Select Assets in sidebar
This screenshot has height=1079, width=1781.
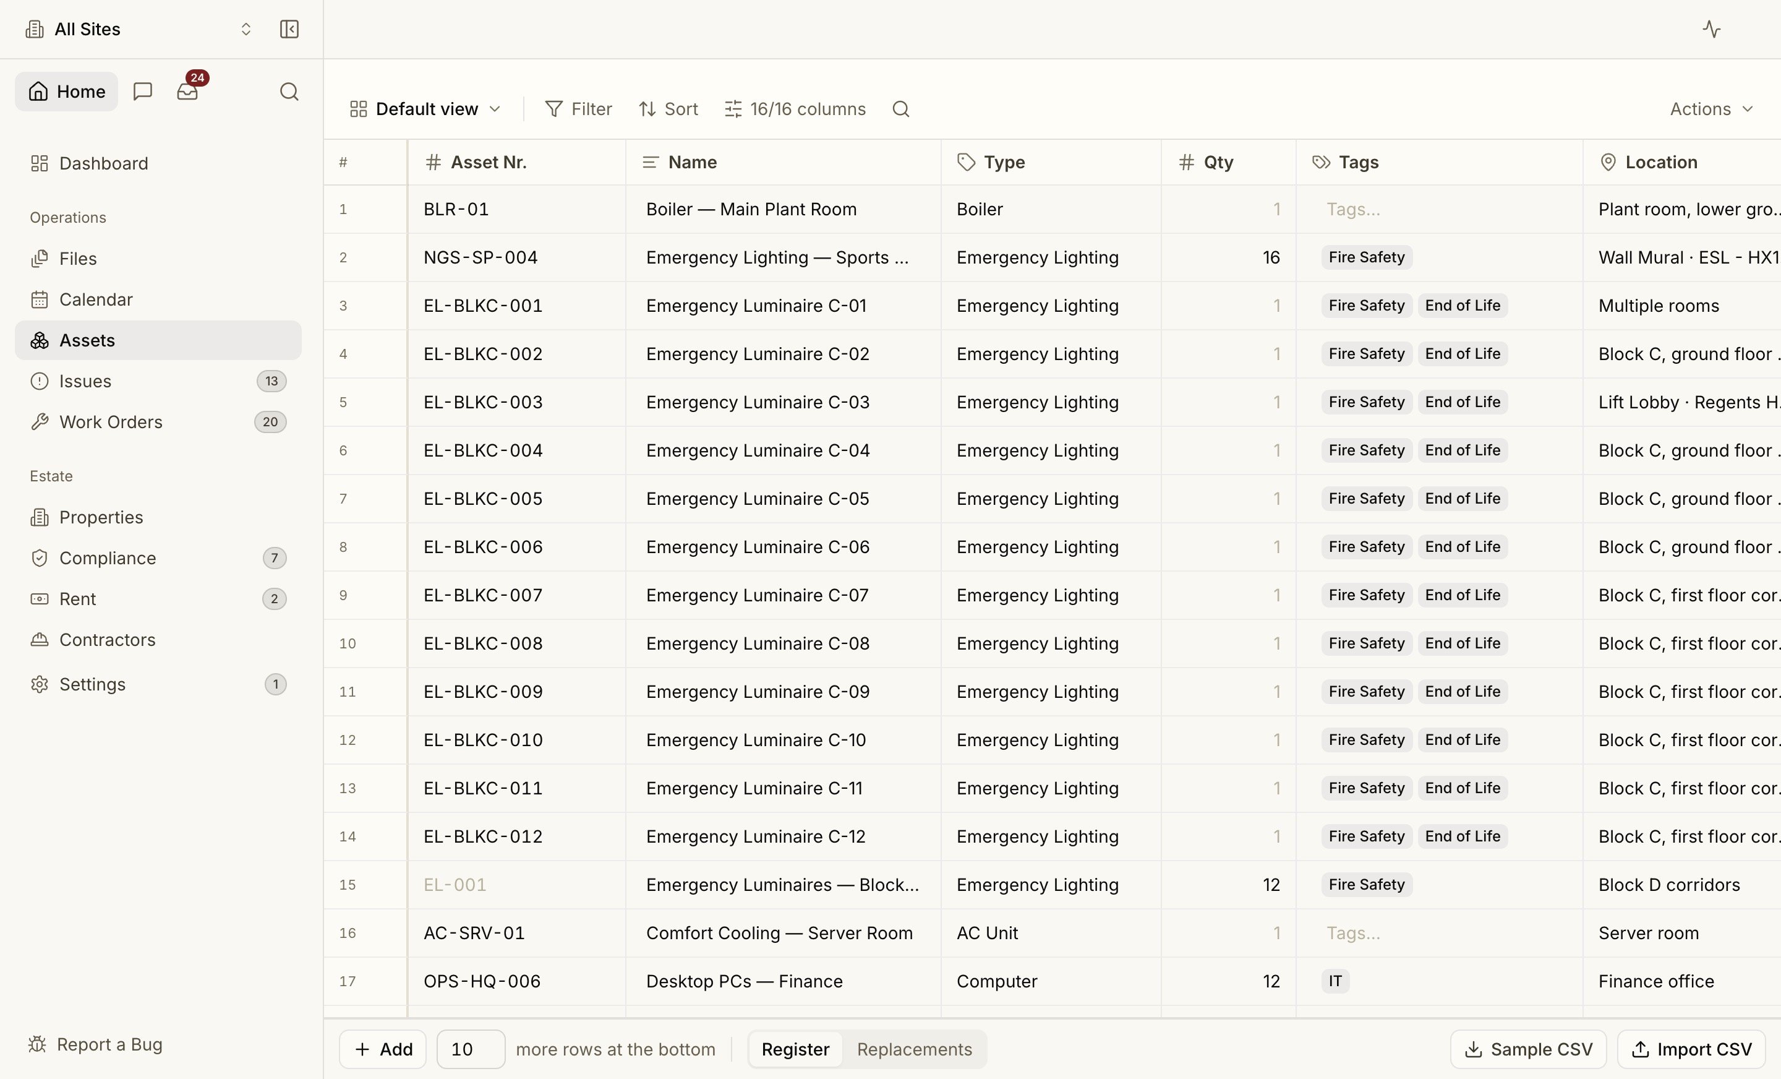coord(158,340)
